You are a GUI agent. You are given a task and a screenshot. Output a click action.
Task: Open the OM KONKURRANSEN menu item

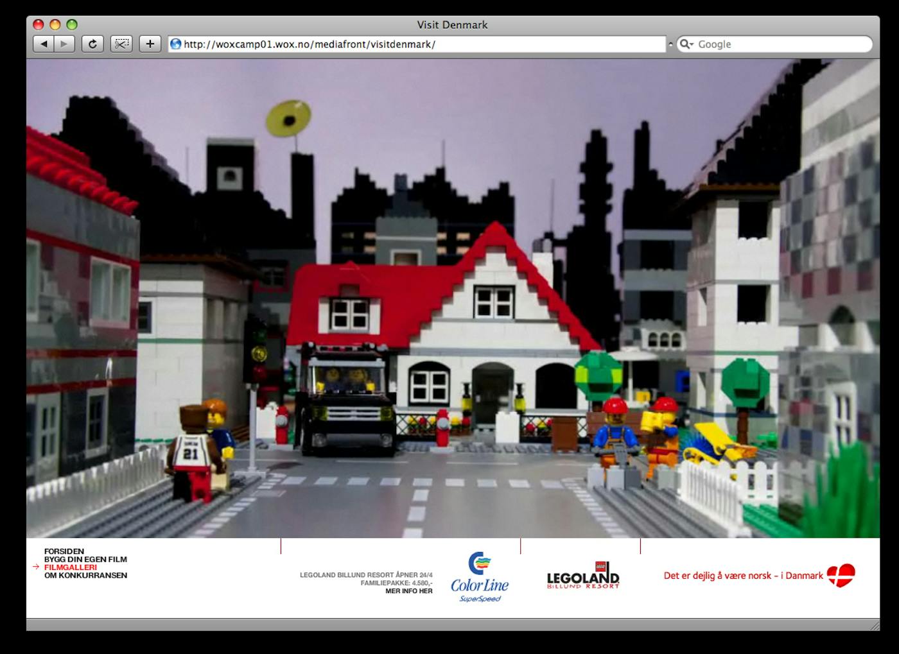pos(85,576)
